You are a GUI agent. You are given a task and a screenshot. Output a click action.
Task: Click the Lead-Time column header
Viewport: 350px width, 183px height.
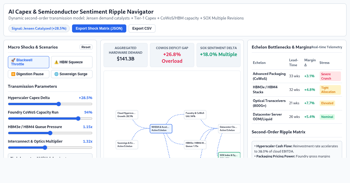294,62
